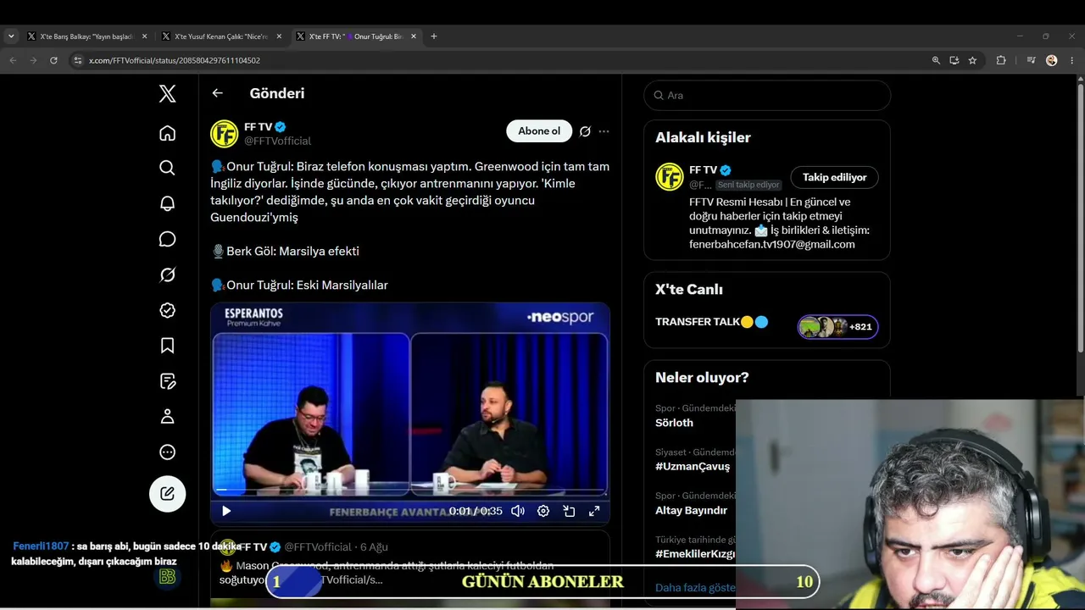Click the @FFTVofficial handle under FF TV
This screenshot has height=610, width=1085.
point(277,141)
